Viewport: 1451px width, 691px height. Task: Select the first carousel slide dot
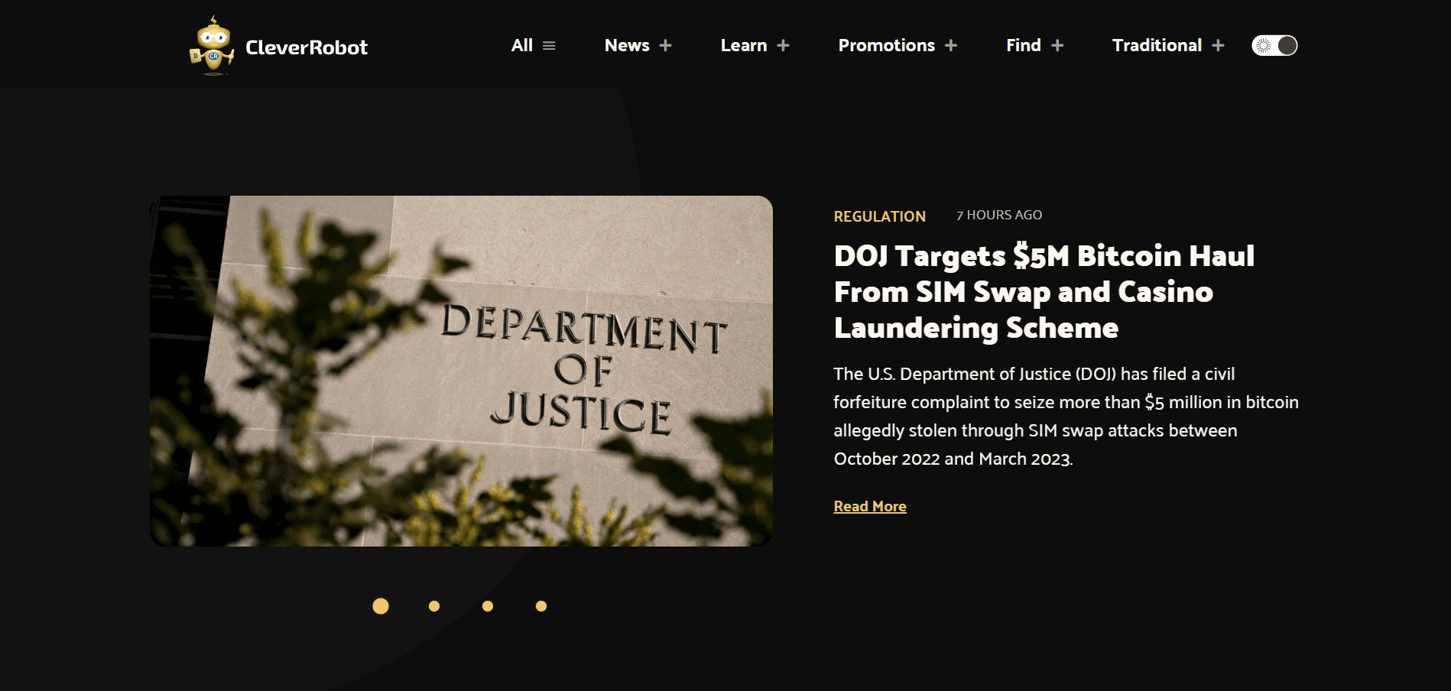[381, 606]
